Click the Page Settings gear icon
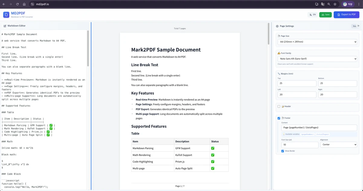The width and height of the screenshot is (363, 191). (277, 26)
